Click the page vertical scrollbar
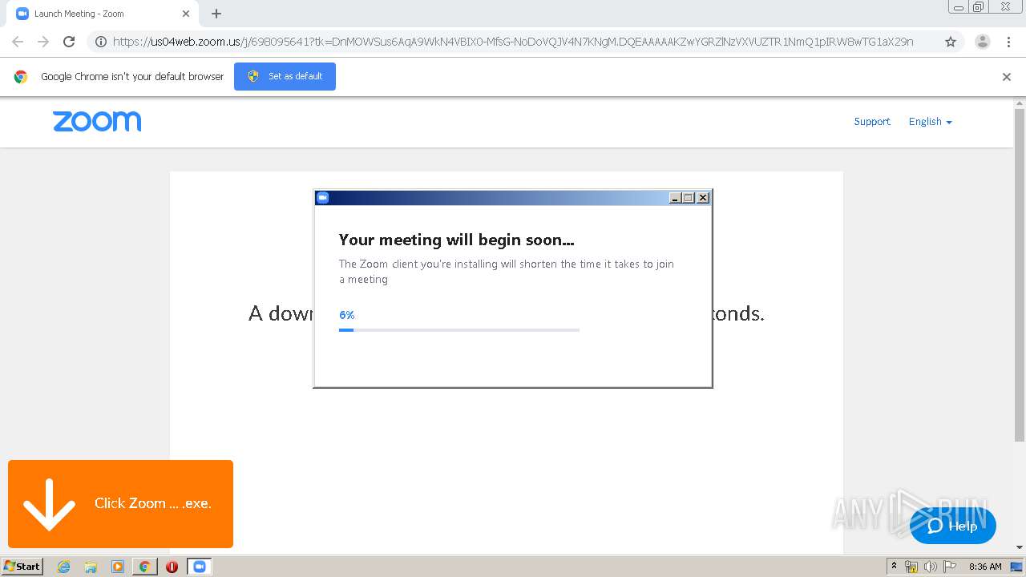The width and height of the screenshot is (1026, 577). coord(1020,275)
